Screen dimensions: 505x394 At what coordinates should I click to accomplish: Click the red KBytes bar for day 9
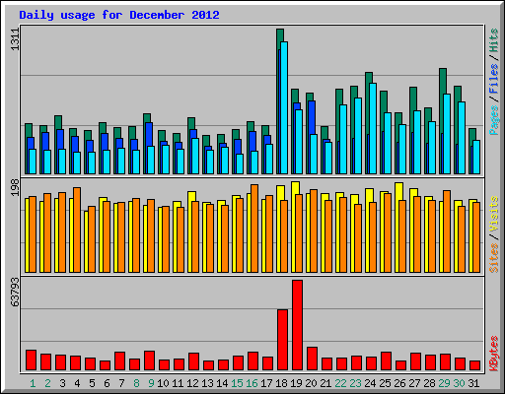(x=149, y=361)
